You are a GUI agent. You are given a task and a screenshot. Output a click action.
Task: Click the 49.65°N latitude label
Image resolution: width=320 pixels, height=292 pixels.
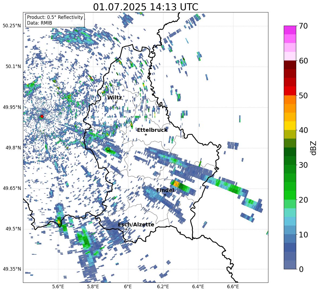coord(12,188)
